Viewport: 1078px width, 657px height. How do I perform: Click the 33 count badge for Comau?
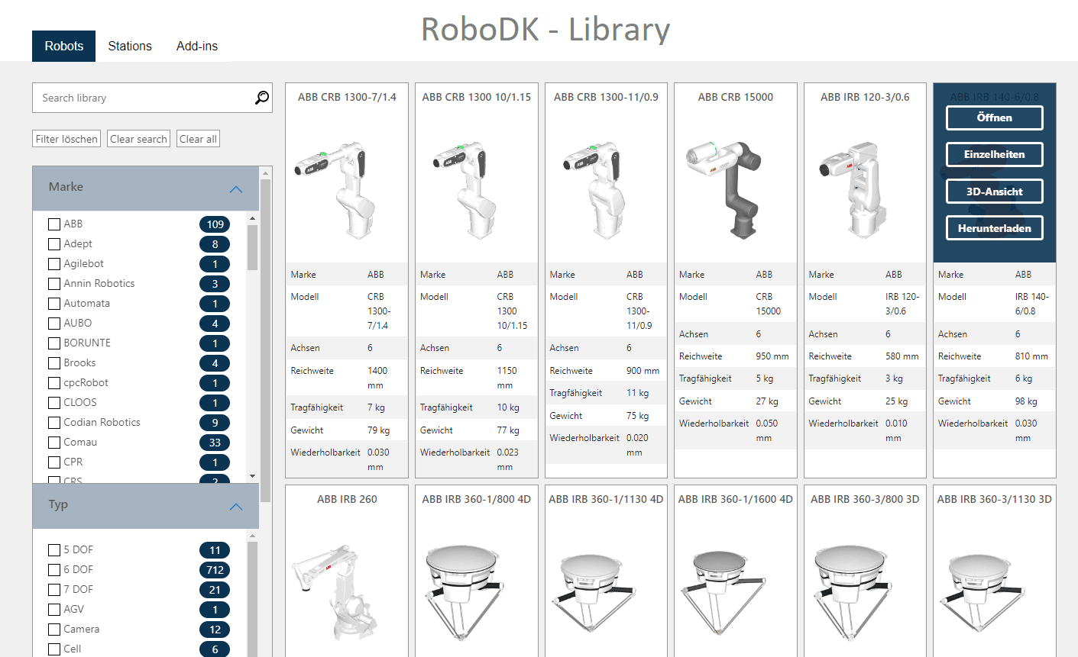[215, 443]
